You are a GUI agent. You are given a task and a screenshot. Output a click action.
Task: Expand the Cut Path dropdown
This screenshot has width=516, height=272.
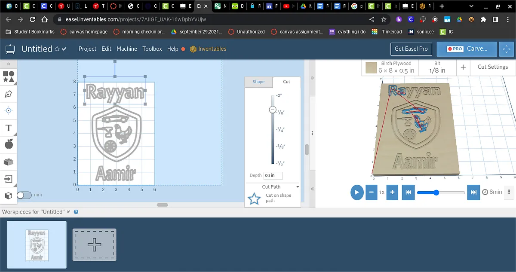click(298, 187)
